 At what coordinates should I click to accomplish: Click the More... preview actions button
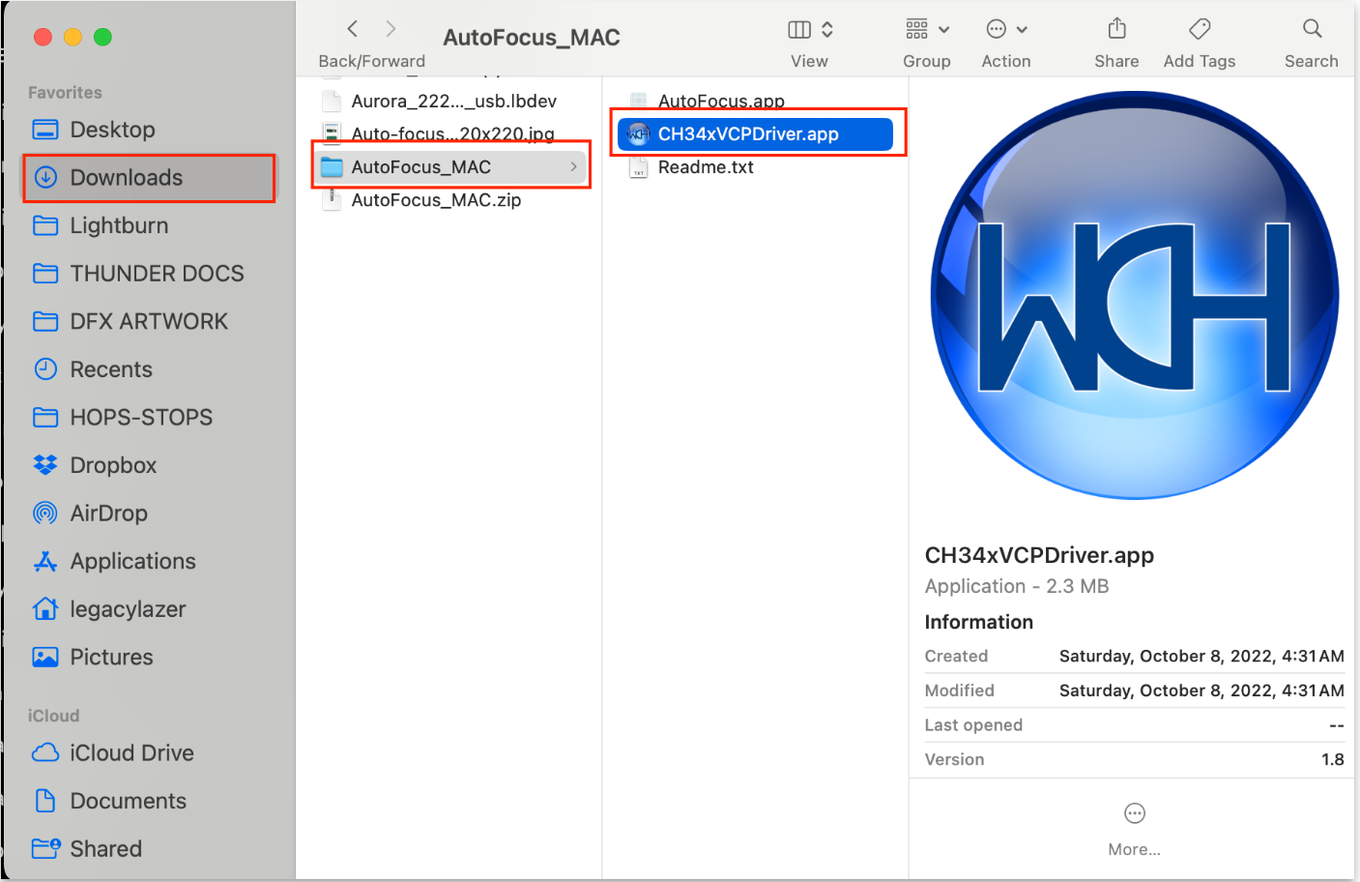point(1135,829)
